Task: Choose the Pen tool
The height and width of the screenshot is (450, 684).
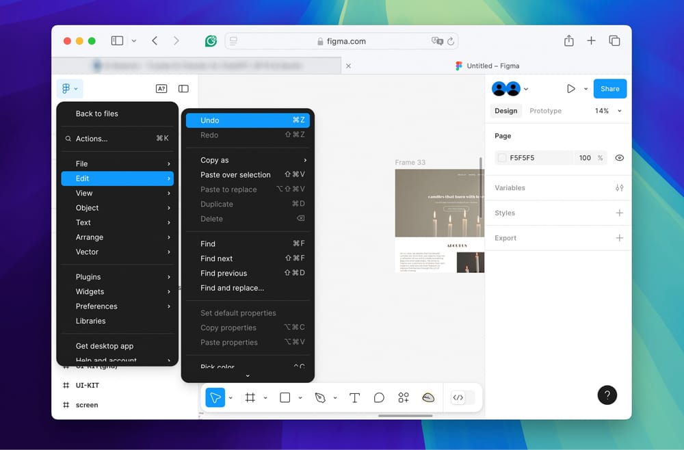Action: pyautogui.click(x=319, y=397)
